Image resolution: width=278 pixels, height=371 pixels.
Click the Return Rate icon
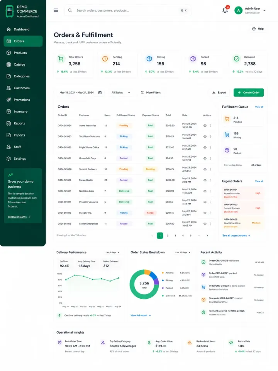click(231, 343)
